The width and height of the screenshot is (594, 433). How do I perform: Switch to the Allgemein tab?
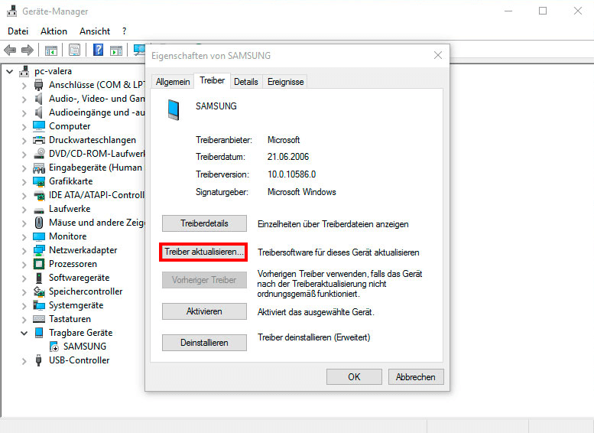tap(173, 82)
